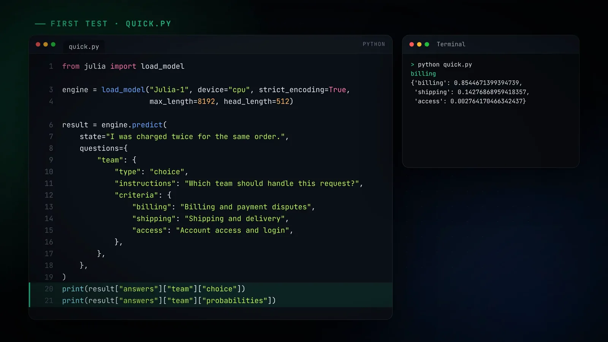The image size is (608, 342).
Task: Click "load_model" in the import line
Action: coord(163,66)
